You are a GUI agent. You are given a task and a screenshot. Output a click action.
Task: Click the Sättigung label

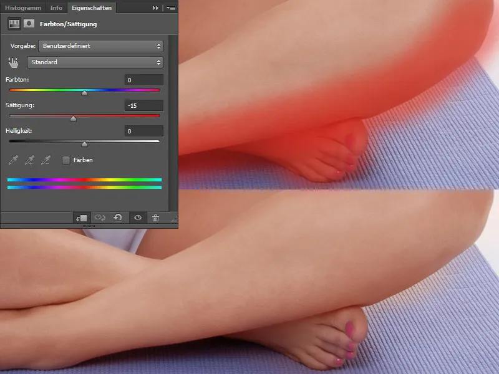20,105
